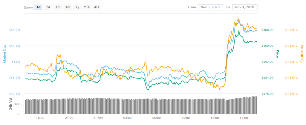The image size is (306, 125).
Task: Select the 1d zoom range
Action: coord(38,7)
